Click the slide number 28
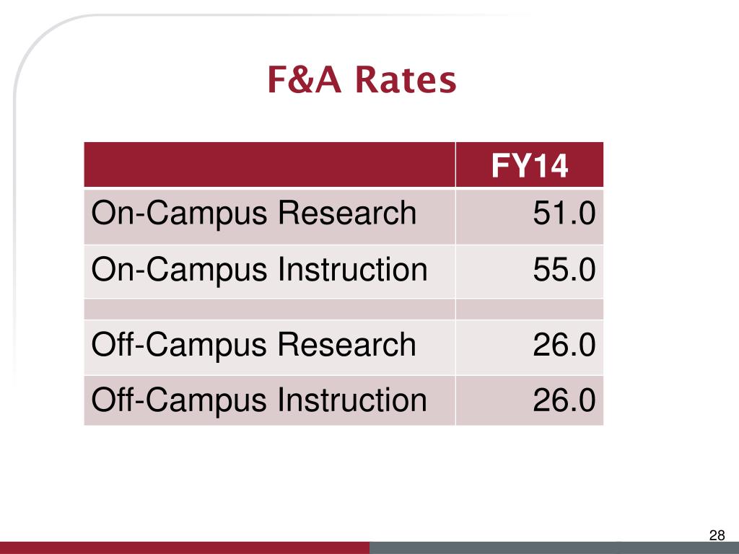 pyautogui.click(x=717, y=535)
